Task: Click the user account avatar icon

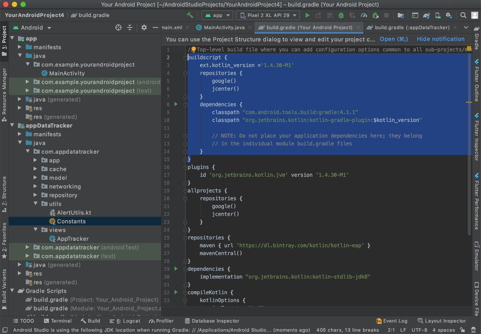Action: (474, 15)
